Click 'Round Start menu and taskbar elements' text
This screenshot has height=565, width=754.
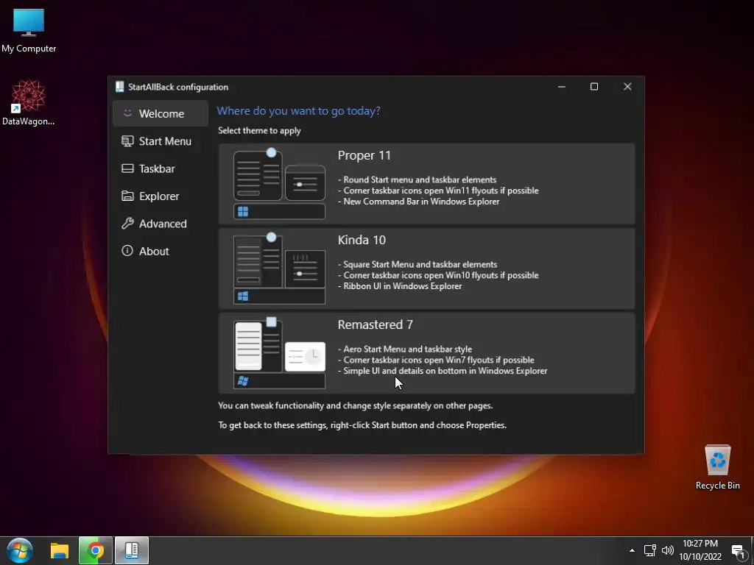[420, 180]
